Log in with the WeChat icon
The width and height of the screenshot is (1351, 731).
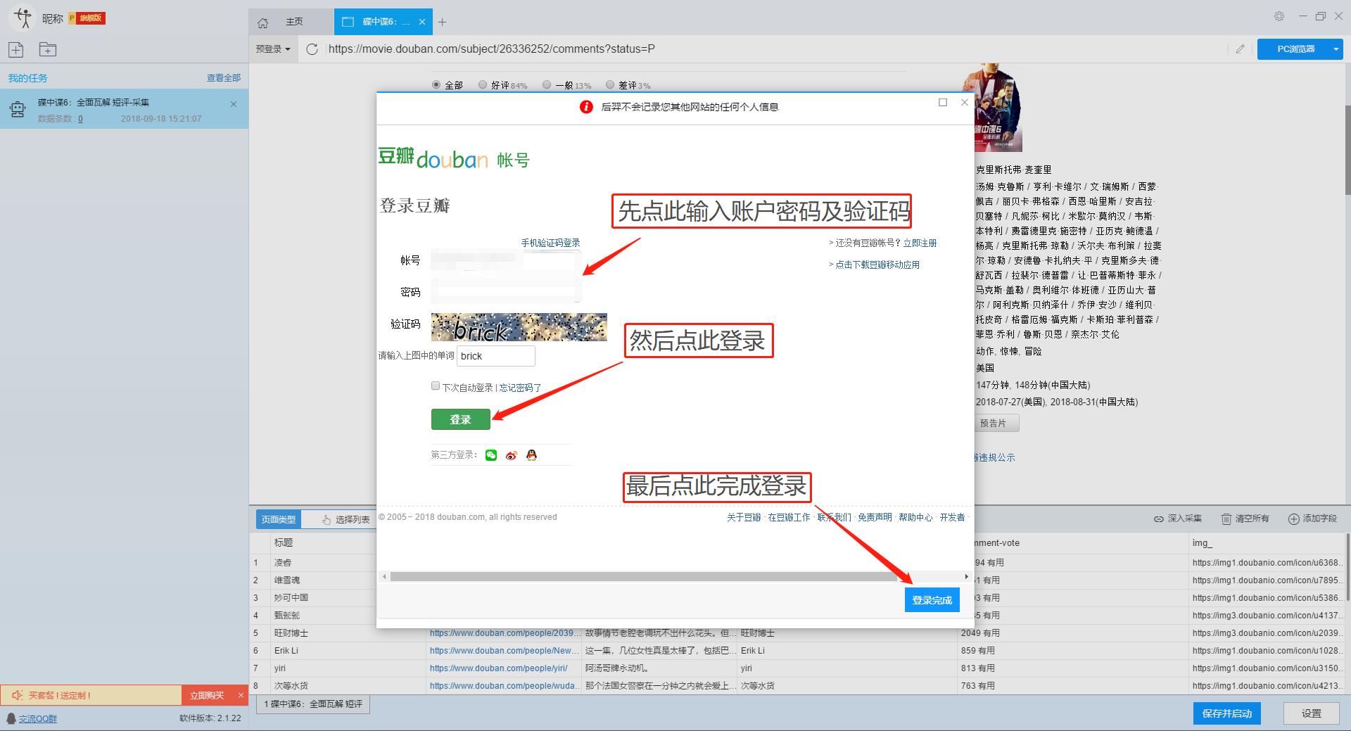491,455
